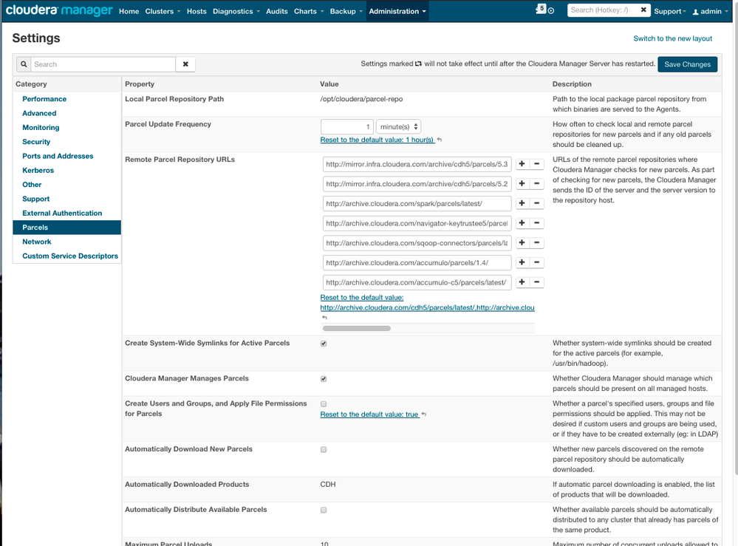Open the Network category
Screen dimensions: 738x546
point(37,242)
